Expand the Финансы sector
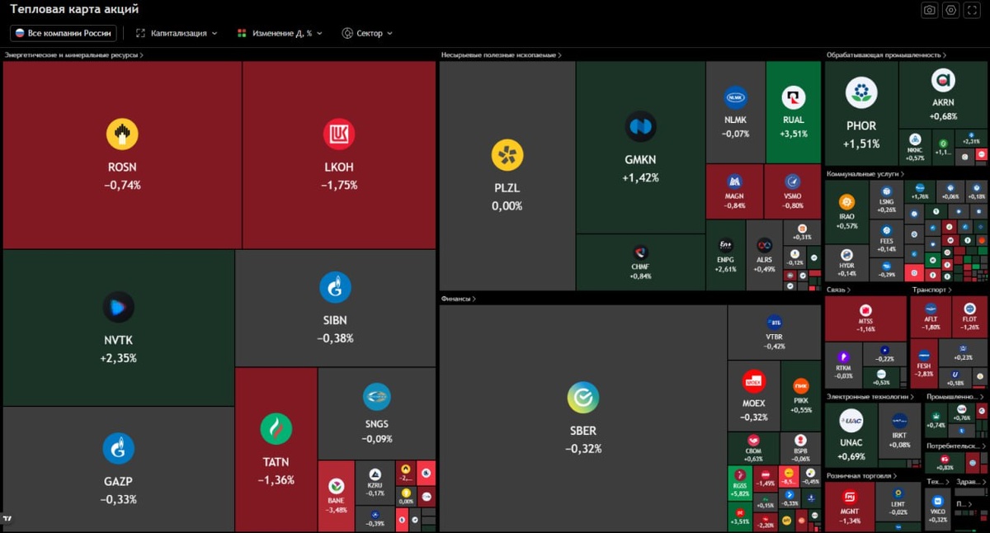The width and height of the screenshot is (990, 533). pos(459,299)
